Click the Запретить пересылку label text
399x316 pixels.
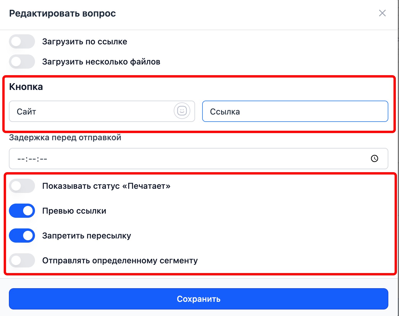click(x=87, y=236)
